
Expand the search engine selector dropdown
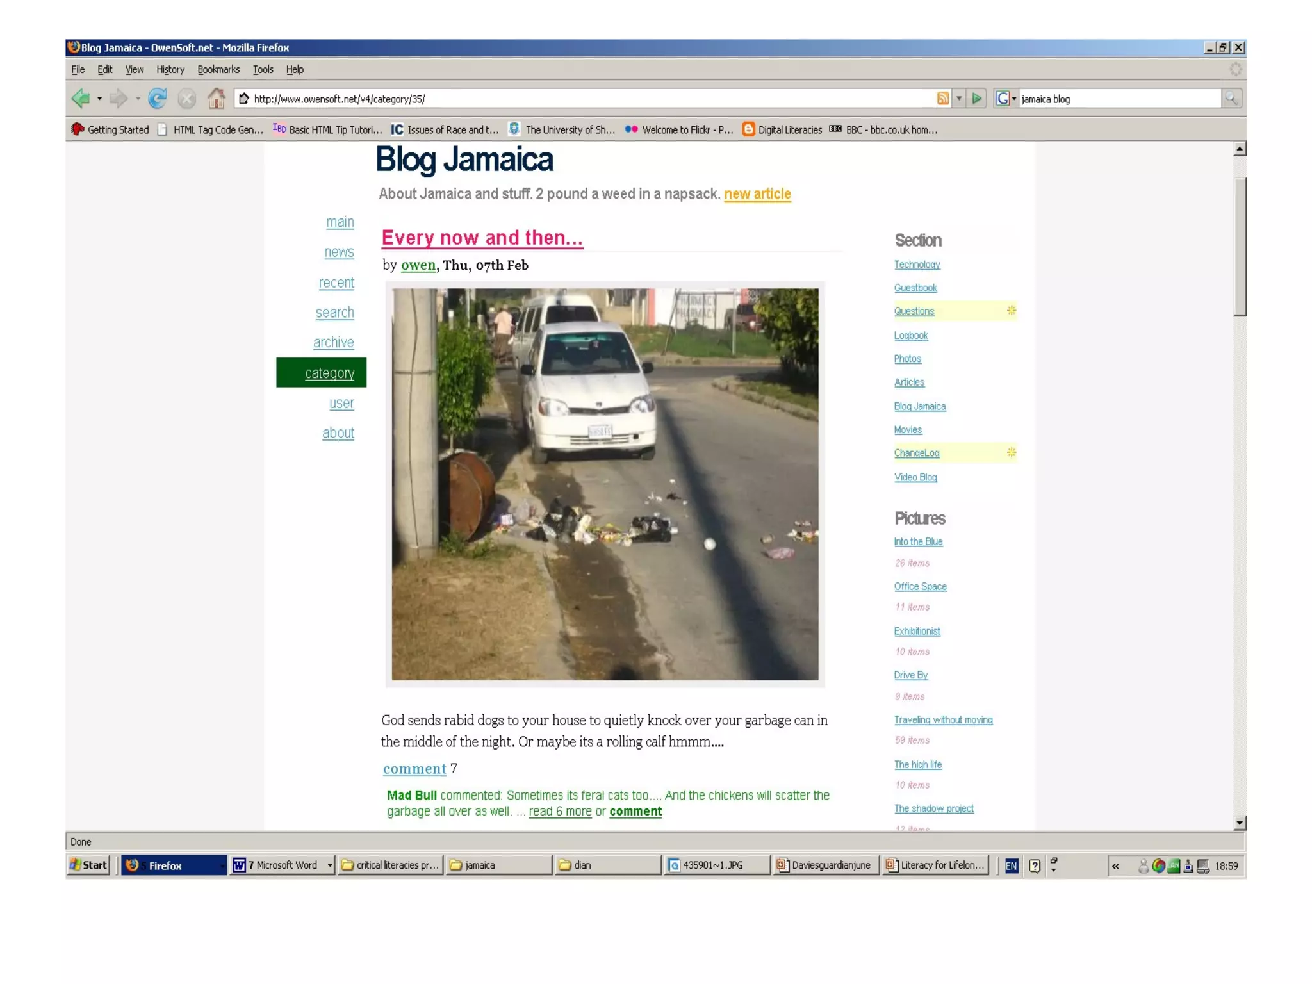click(1014, 99)
